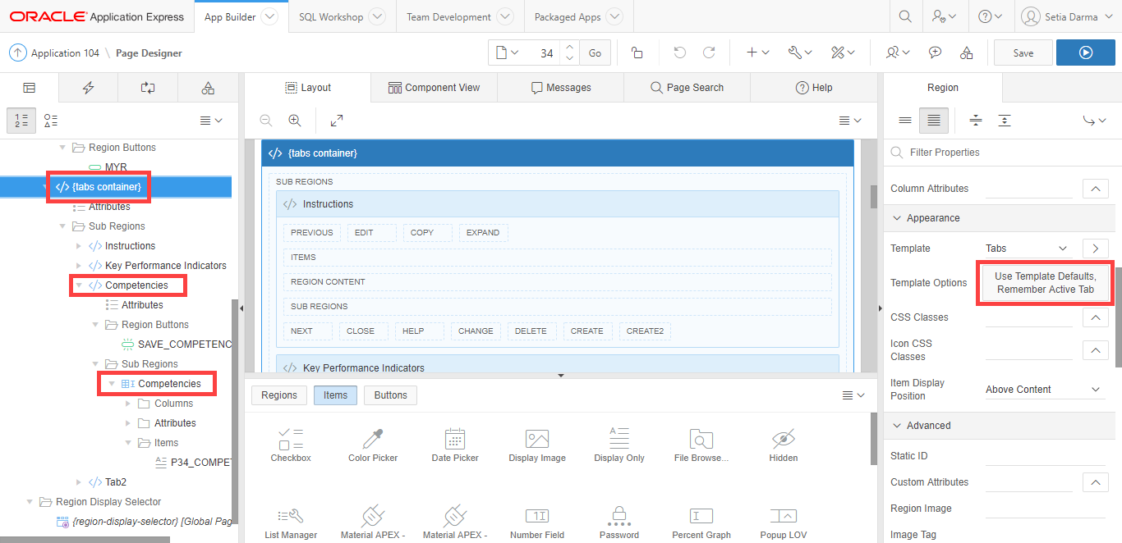1122x543 pixels.
Task: Toggle Show All properties view
Action: click(934, 121)
